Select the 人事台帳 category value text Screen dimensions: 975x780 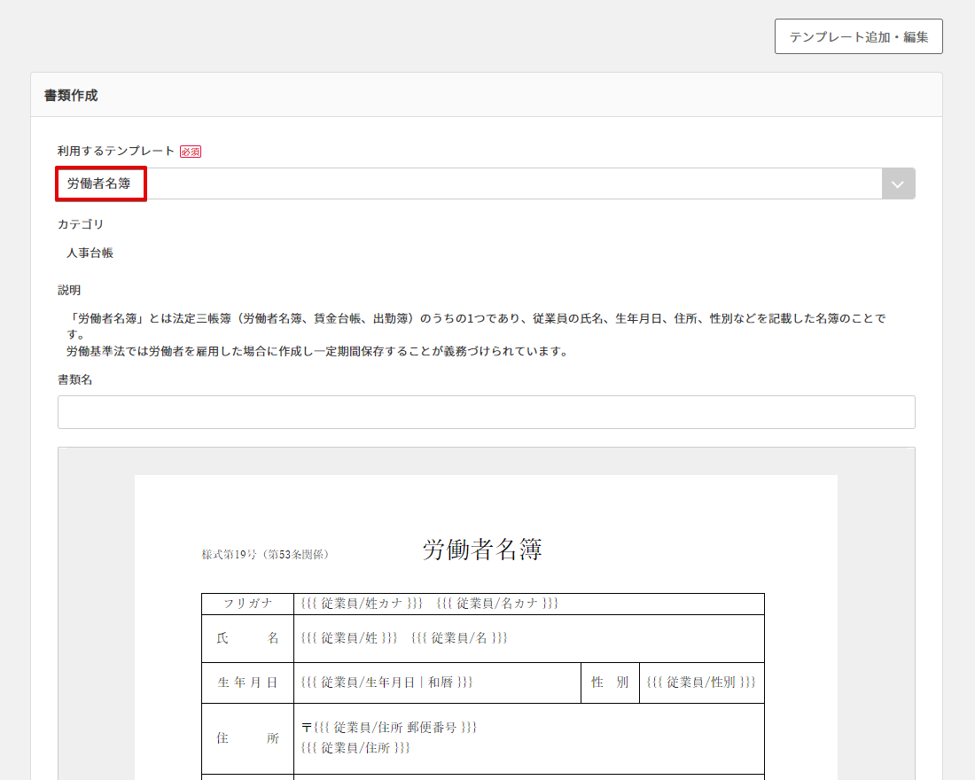tap(90, 253)
